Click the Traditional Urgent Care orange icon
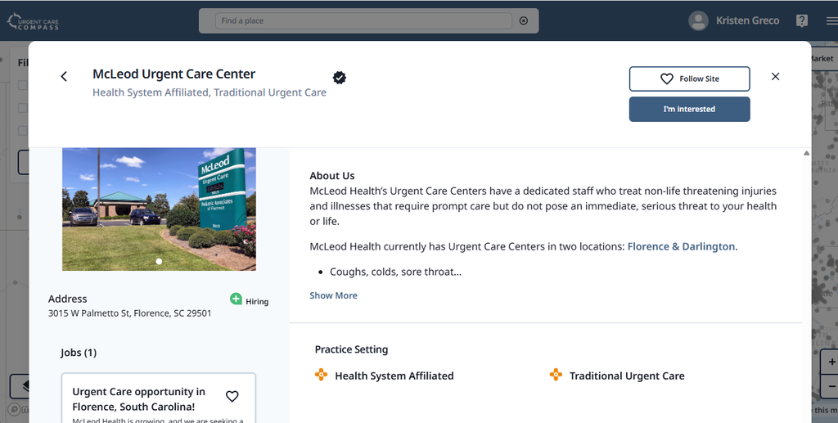Screen dimensions: 838x423 click(556, 375)
